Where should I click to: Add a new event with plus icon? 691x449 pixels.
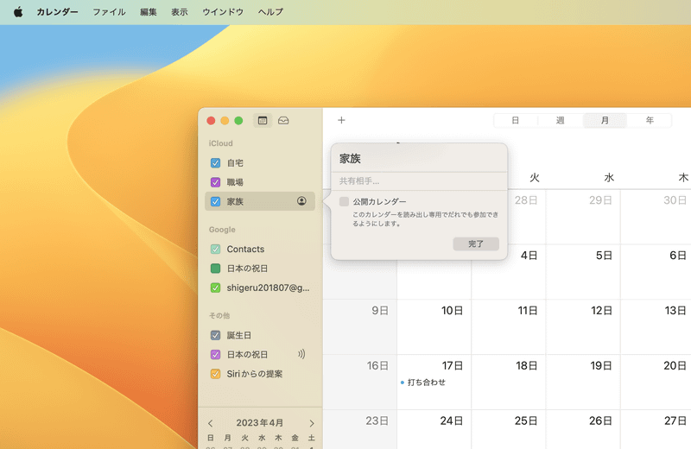tap(341, 120)
